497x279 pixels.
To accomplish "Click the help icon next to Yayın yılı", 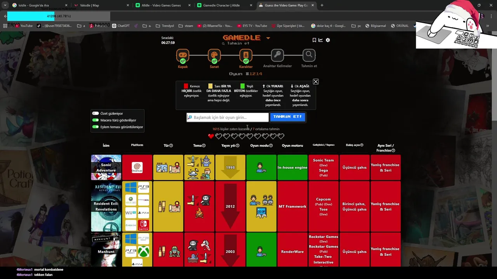I will [x=238, y=146].
